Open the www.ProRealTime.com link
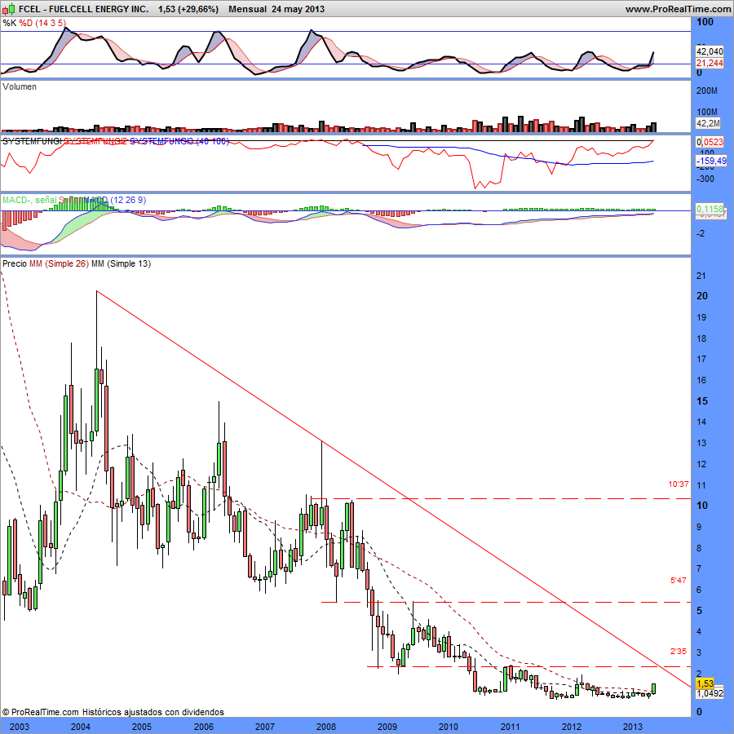Viewport: 734px width, 734px height. 678,9
